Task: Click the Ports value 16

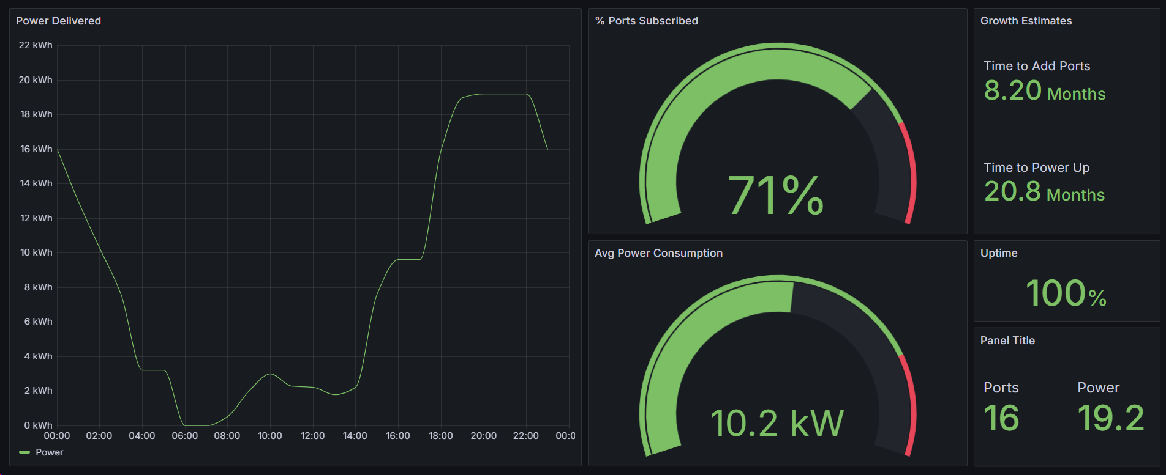Action: click(x=1002, y=419)
